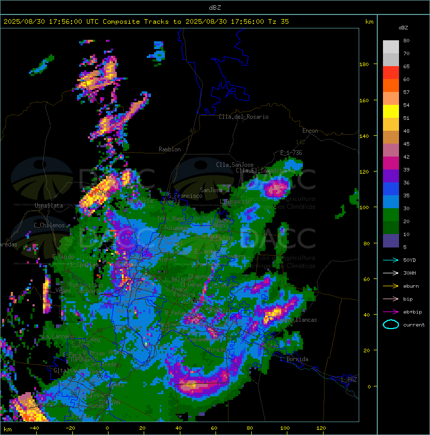Click the 'Encon' map label
Screen dimensions: 430x435
[x=310, y=131]
